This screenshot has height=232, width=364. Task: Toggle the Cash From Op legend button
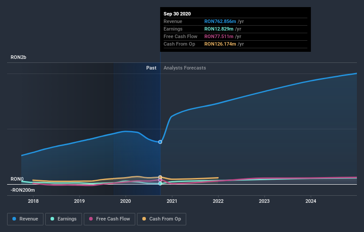pyautogui.click(x=161, y=219)
